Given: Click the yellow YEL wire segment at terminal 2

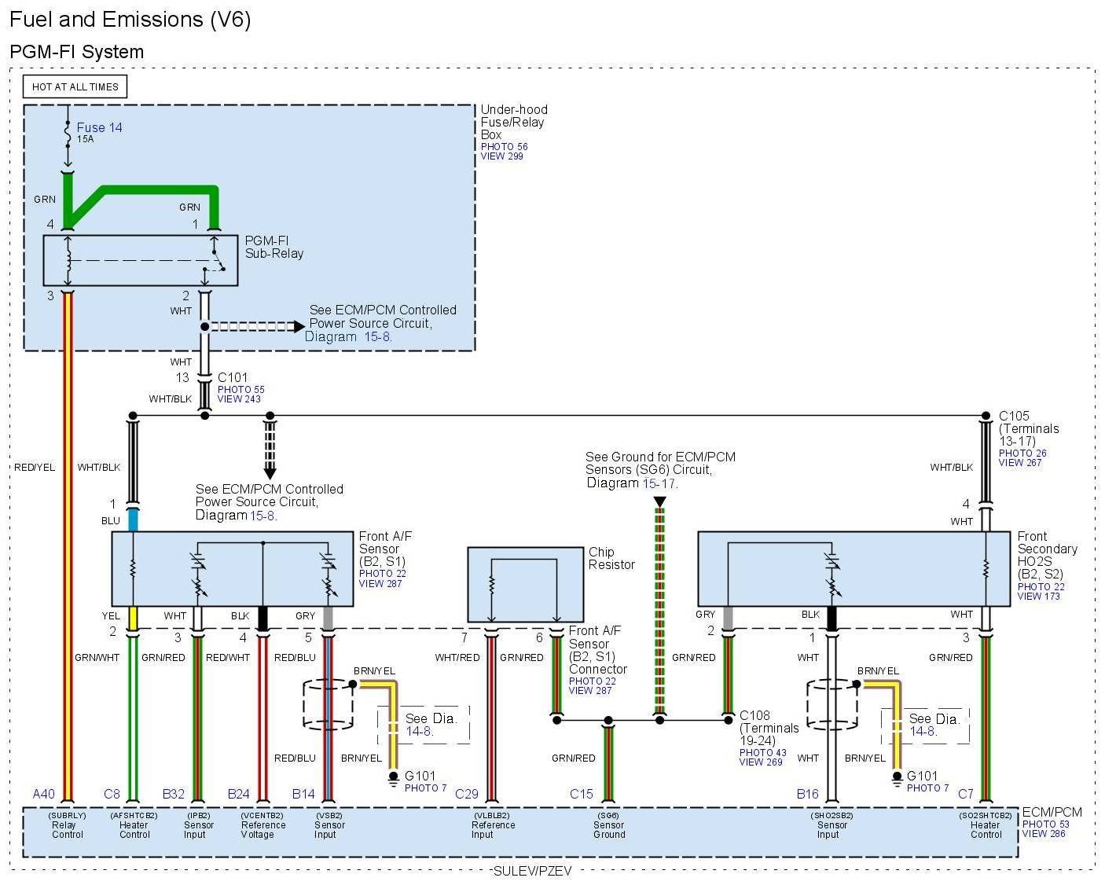Looking at the screenshot, I should (x=133, y=617).
